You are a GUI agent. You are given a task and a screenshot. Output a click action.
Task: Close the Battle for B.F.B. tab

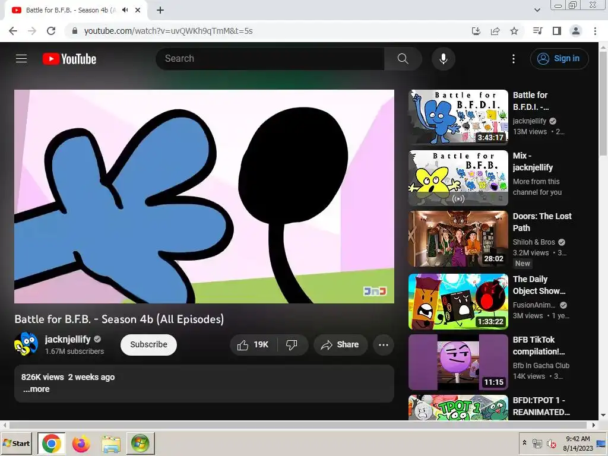[138, 10]
